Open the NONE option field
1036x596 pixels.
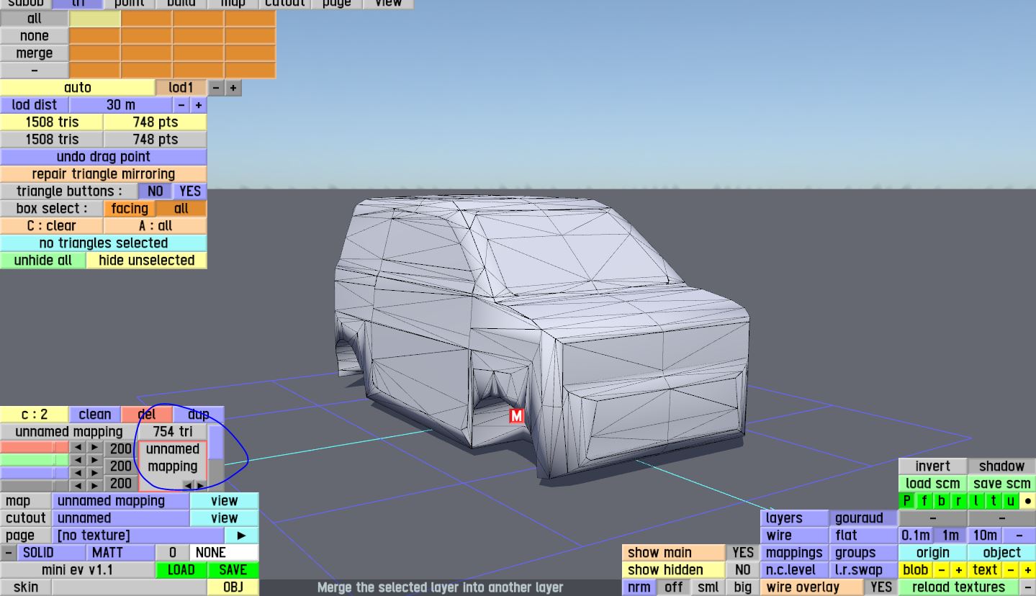point(225,553)
